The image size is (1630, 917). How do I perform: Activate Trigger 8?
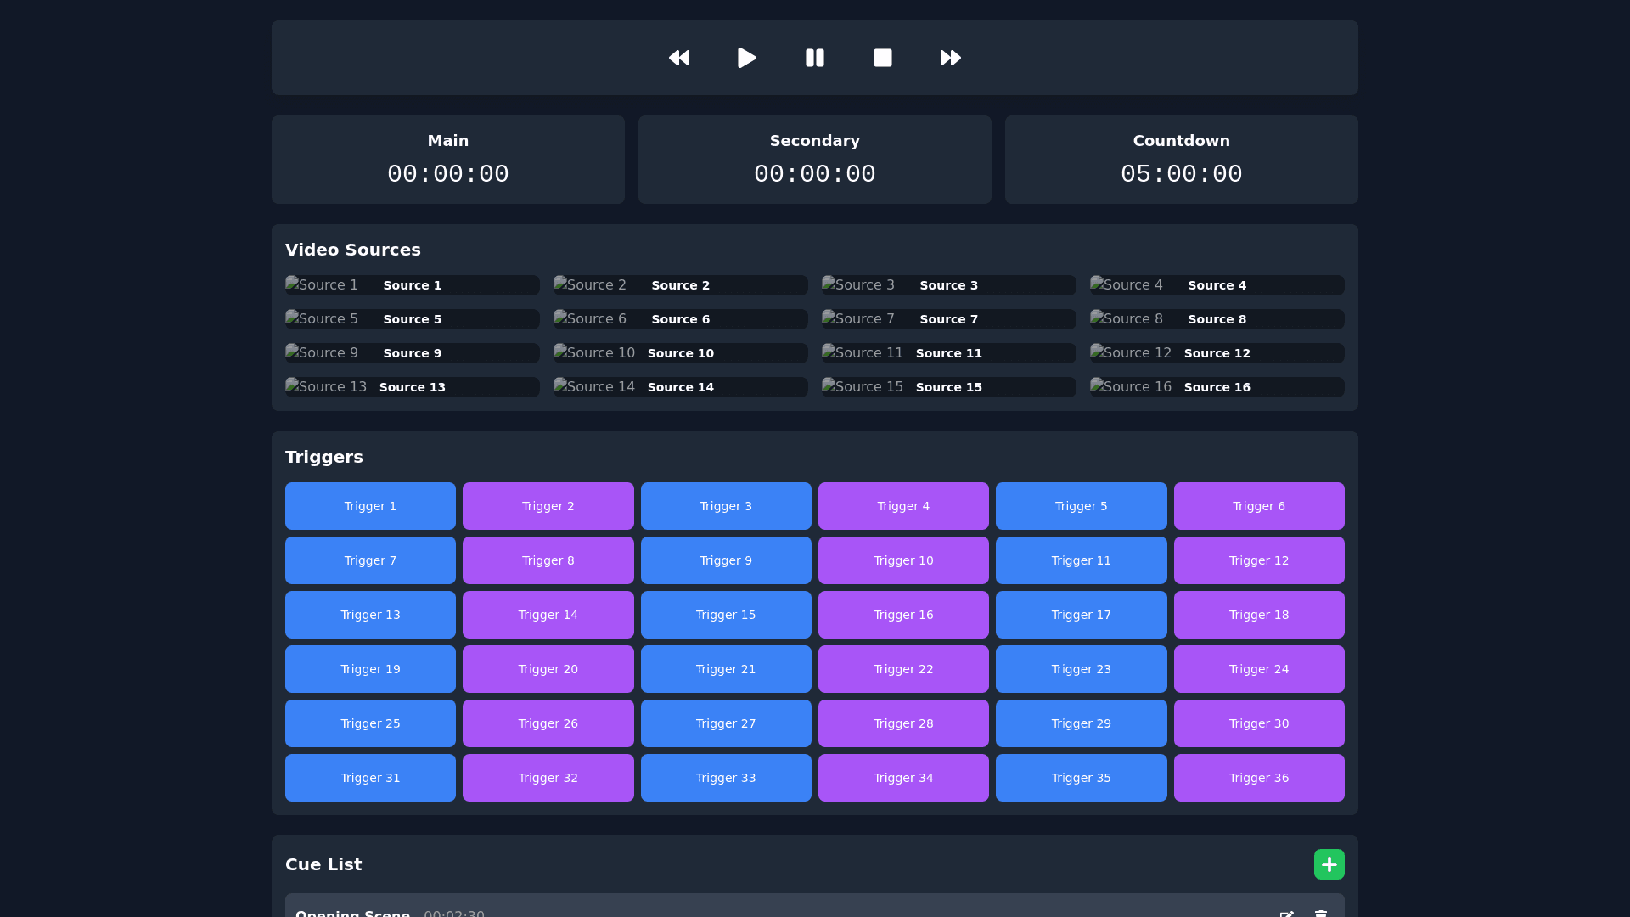tap(548, 560)
